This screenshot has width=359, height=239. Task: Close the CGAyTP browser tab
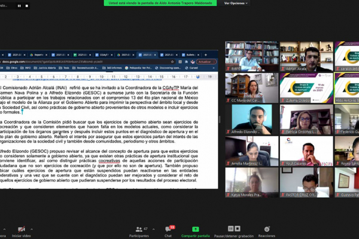[x=112, y=55]
